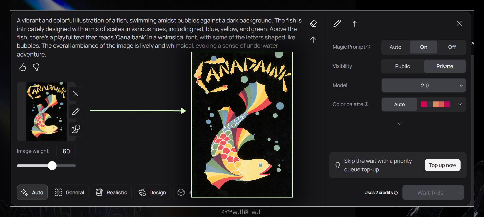Expand more settings with the down chevron
This screenshot has height=217, width=484.
[x=400, y=124]
